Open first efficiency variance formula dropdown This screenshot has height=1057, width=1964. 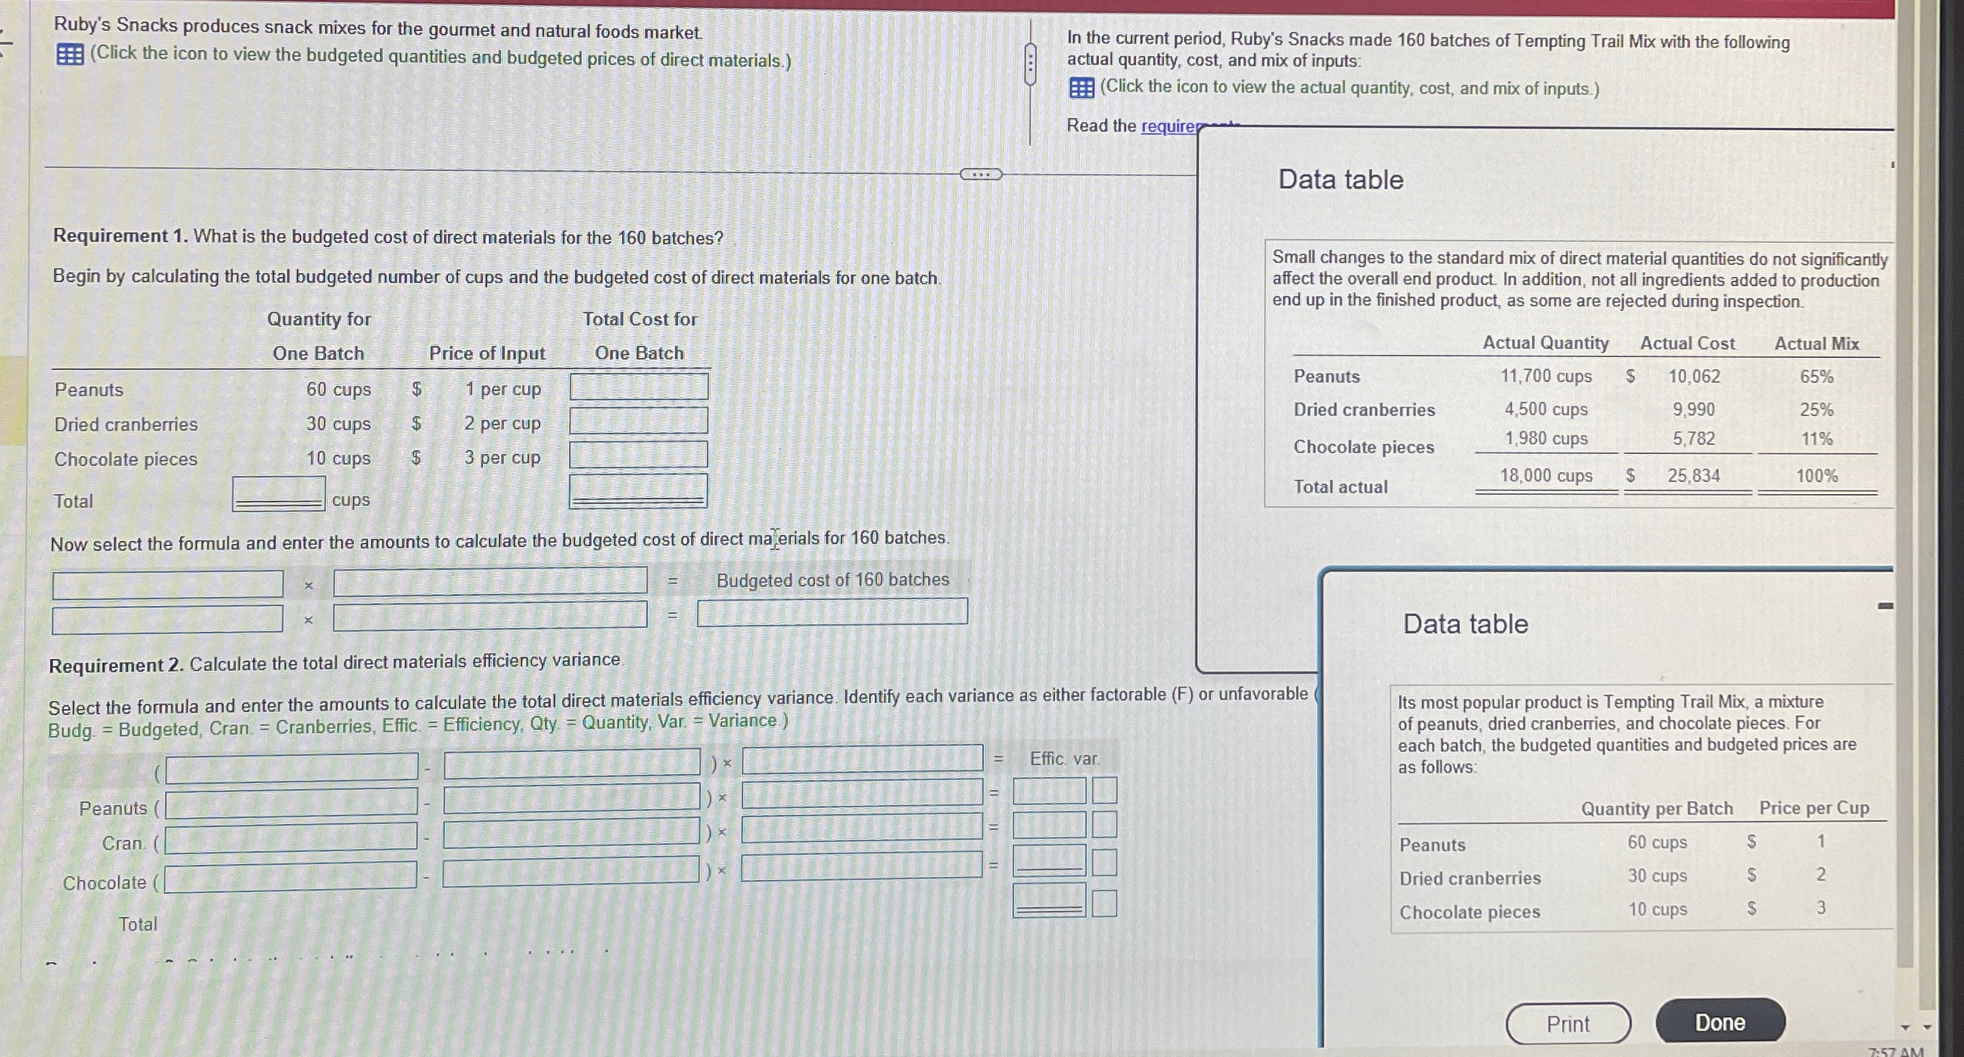292,768
